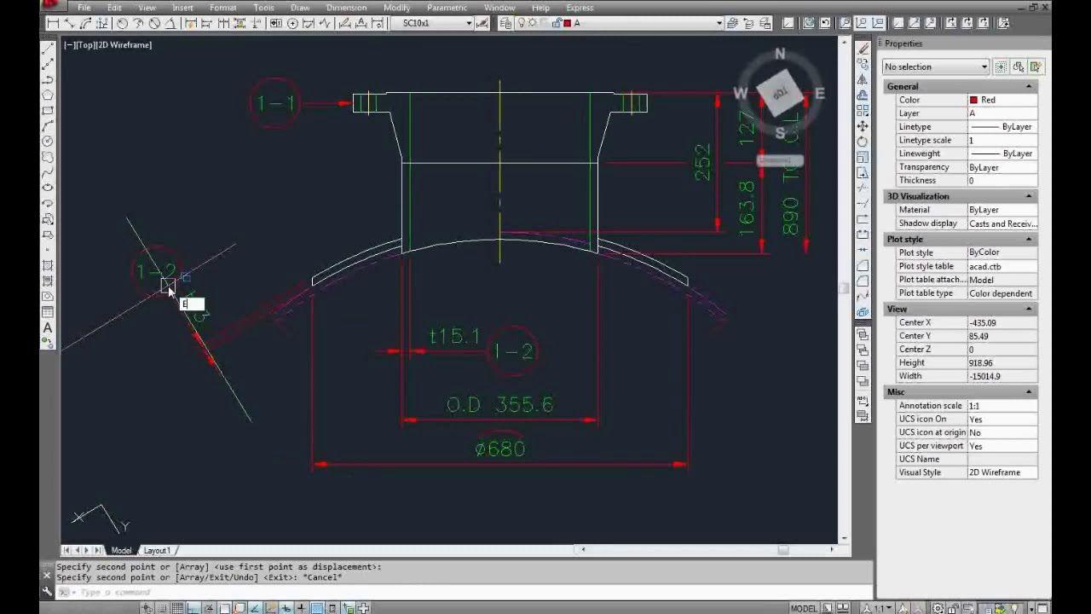Select the Multiline Text tool
1091x614 pixels.
(48, 327)
